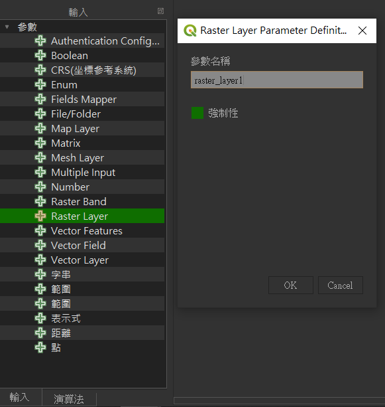Choose Raster Band parameter
This screenshot has height=407, width=385.
82,201
